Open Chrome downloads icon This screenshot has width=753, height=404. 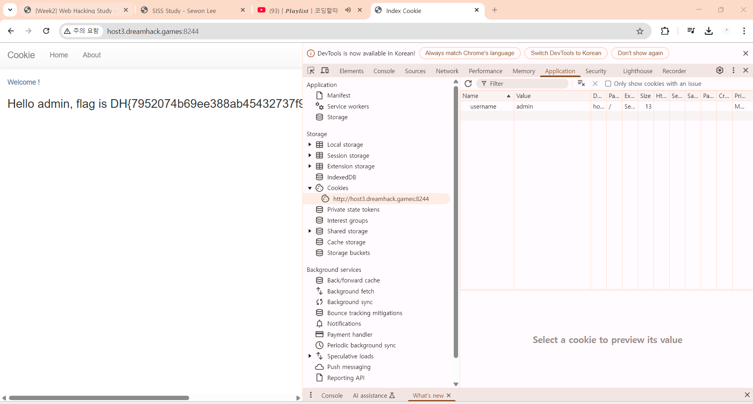709,31
